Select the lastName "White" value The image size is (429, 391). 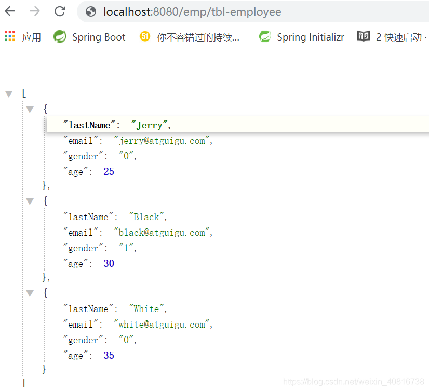[x=148, y=309]
